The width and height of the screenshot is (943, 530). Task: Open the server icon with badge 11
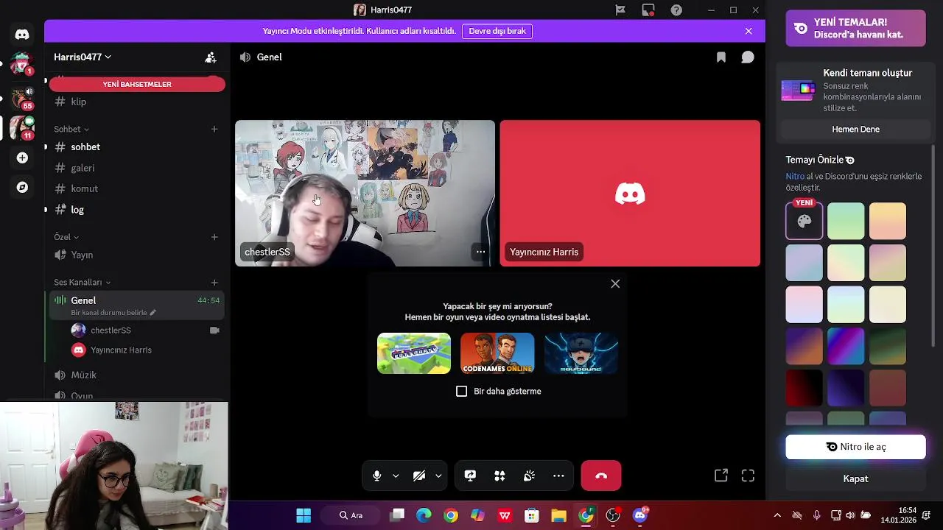pyautogui.click(x=22, y=127)
